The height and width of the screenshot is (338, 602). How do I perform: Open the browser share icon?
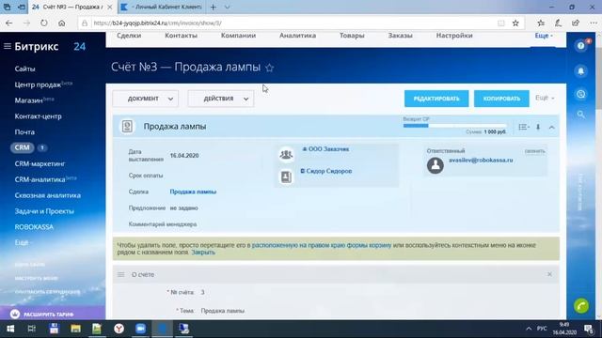point(576,23)
